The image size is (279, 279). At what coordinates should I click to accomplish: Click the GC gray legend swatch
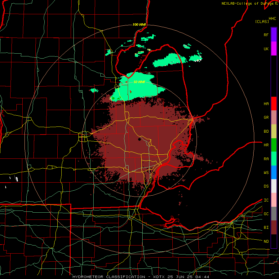(274, 214)
